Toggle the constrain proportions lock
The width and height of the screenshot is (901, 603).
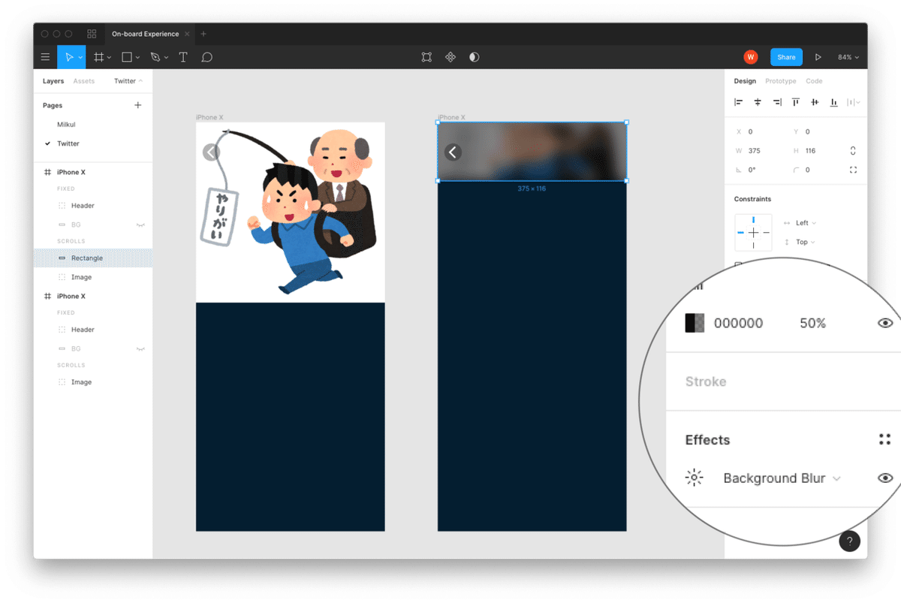853,151
